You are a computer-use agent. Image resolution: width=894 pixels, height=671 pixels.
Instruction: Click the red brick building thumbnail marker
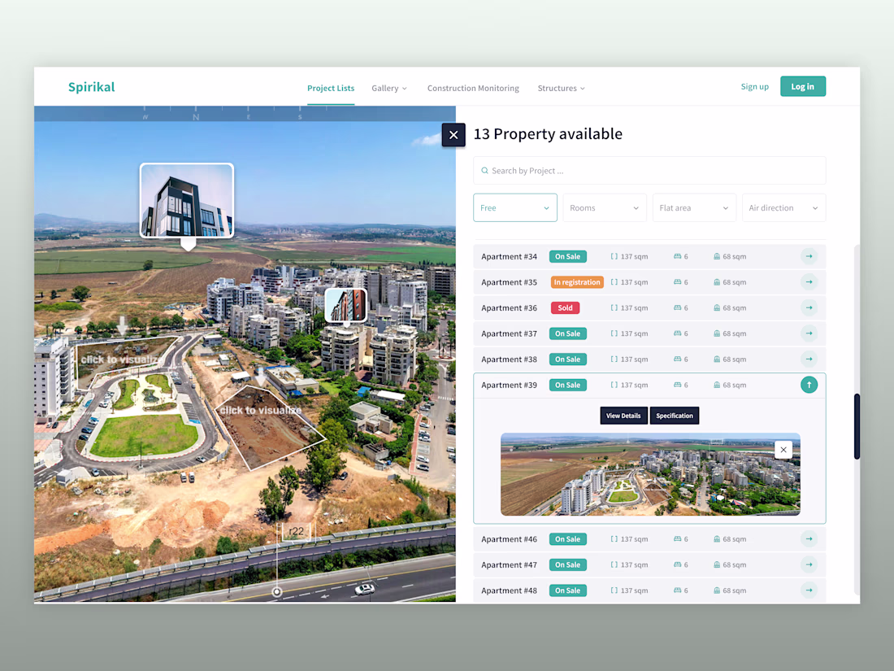[x=346, y=305]
